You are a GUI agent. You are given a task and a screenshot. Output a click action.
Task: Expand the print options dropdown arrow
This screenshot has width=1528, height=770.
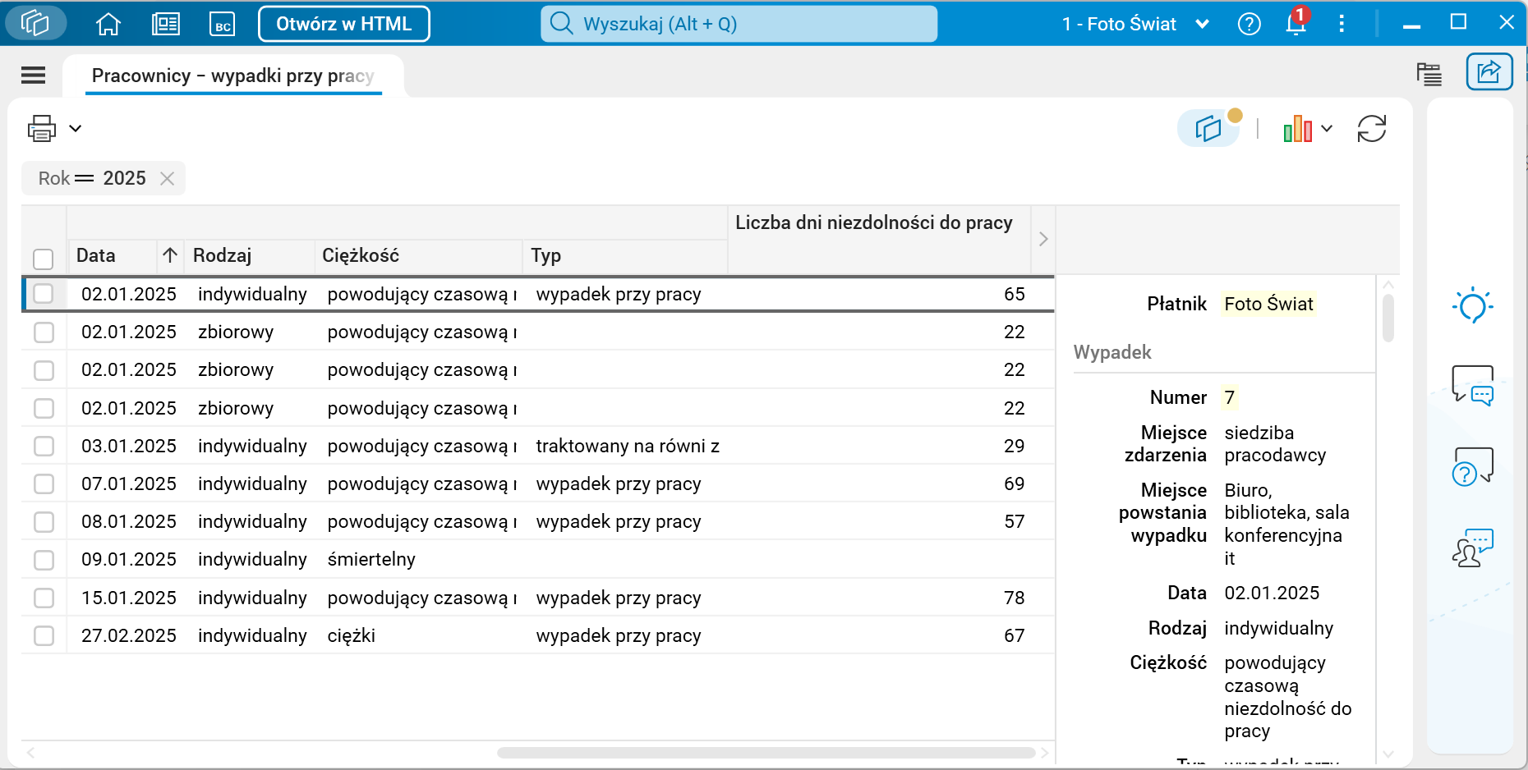tap(76, 129)
